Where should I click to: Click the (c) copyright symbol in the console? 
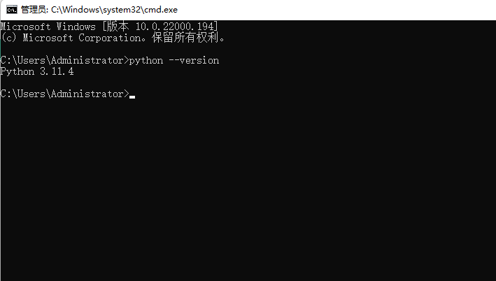[8, 38]
